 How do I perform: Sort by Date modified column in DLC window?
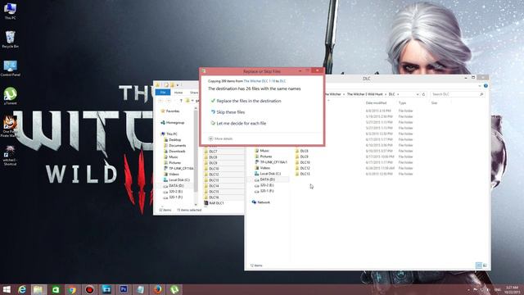click(x=376, y=103)
